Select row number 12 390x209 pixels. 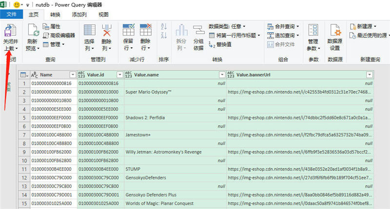(24, 178)
